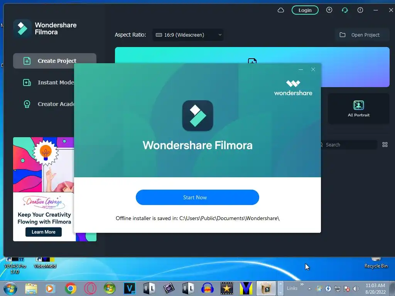Click the Create Project plus icon in the sidebar

coord(27,61)
